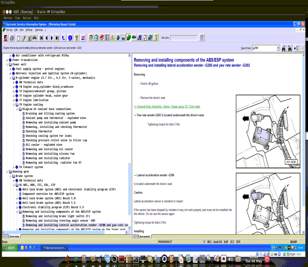Image resolution: width=308 pixels, height=267 pixels.
Task: Click the previous search hit icon with blue arrow
Action: 296,48
